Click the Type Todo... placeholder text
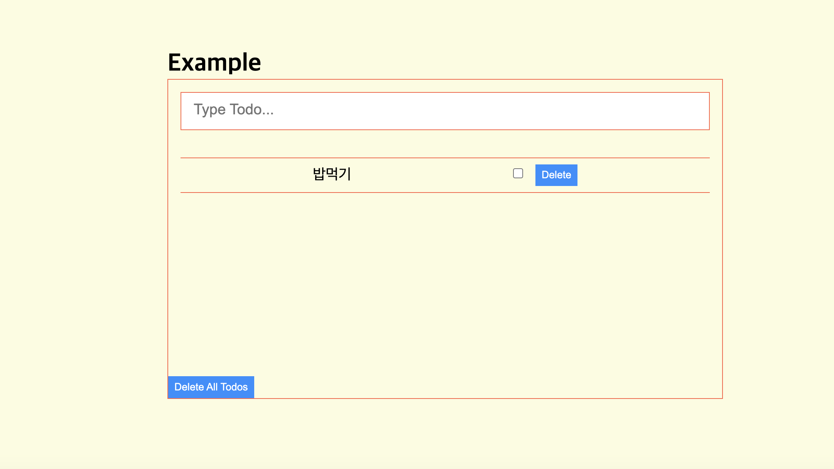834x469 pixels. 234,110
